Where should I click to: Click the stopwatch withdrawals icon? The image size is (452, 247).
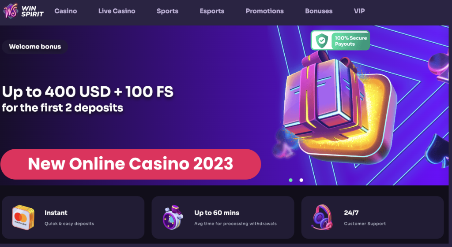[x=173, y=218]
